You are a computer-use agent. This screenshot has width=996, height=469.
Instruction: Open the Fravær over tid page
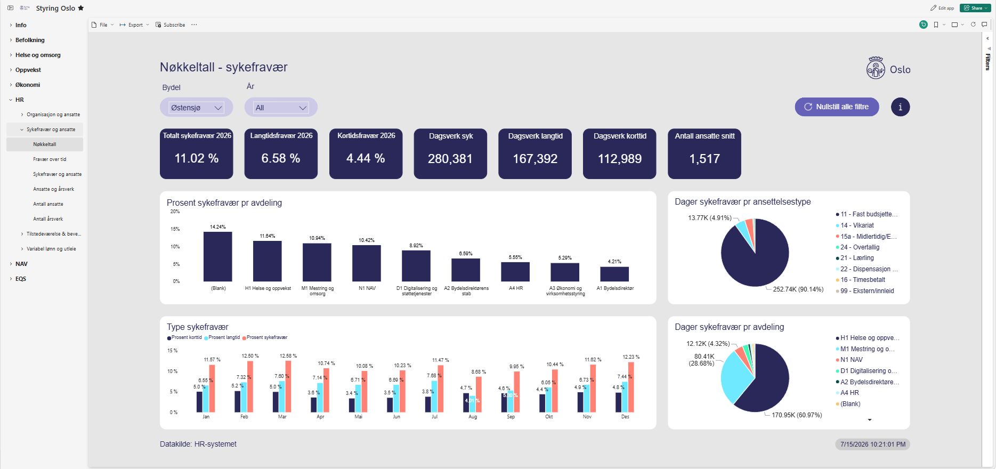[x=50, y=159]
